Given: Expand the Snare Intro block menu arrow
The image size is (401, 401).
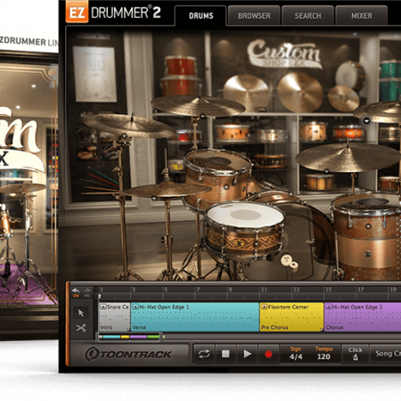Looking at the screenshot, I should 103,307.
